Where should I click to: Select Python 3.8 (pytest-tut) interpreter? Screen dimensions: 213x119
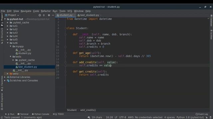click(190, 117)
